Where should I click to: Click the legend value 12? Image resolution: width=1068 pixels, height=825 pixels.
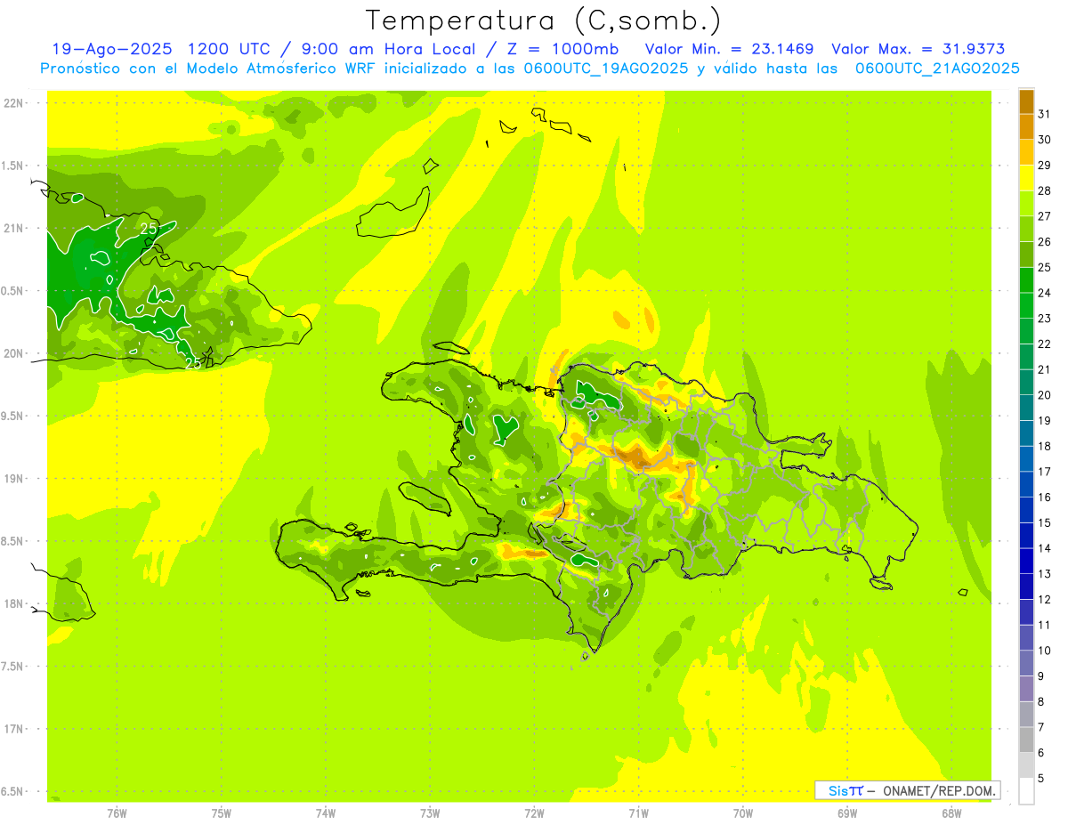[x=1044, y=599]
